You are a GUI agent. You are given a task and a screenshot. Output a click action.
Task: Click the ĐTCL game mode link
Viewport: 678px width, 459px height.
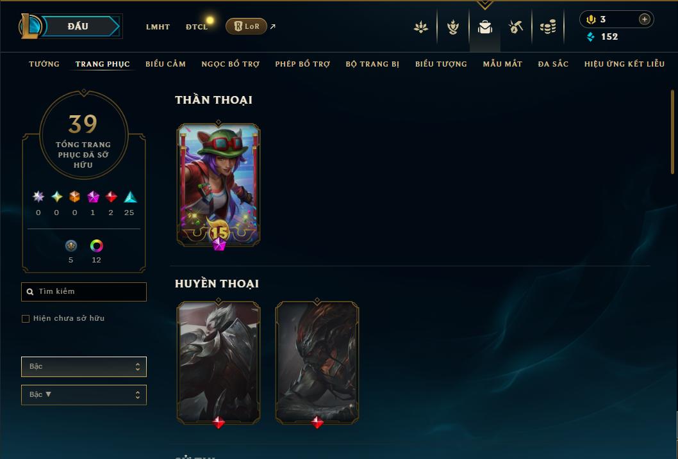click(197, 27)
